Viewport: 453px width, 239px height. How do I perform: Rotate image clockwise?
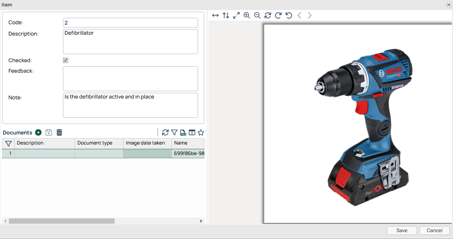click(278, 15)
